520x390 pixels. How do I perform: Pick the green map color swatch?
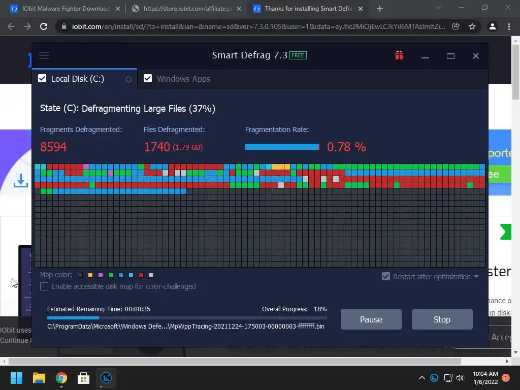(111, 275)
